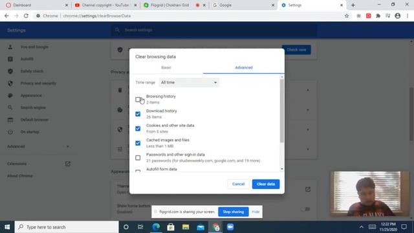Click the taskbar clock showing 12:22 PM
414x233 pixels.
pos(388,227)
